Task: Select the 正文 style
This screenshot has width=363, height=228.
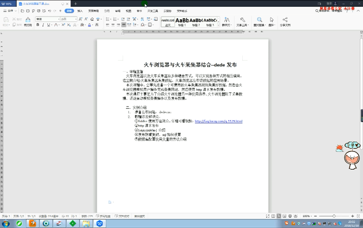Action: [168, 22]
